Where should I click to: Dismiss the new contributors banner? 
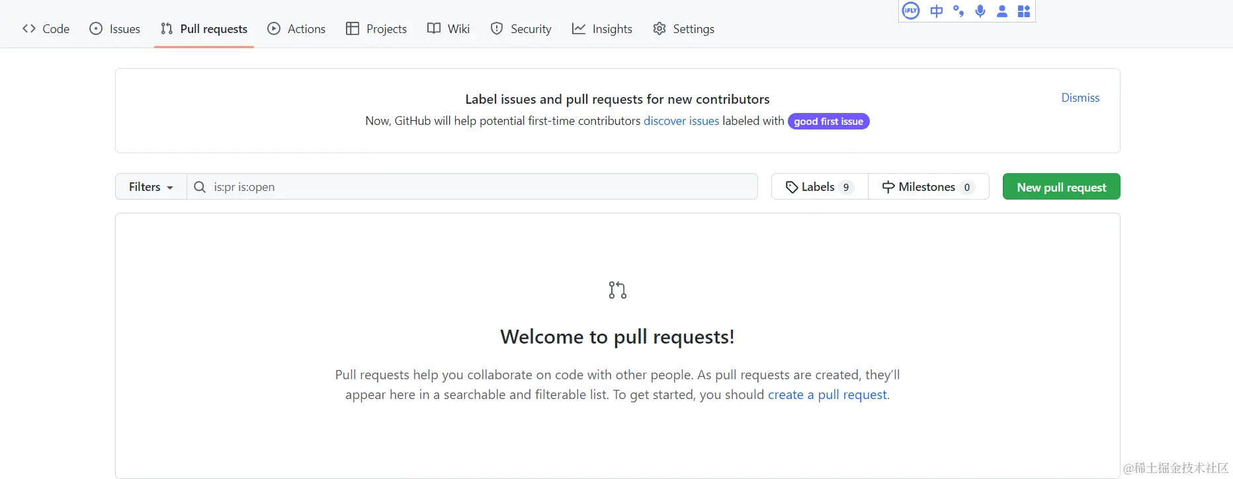tap(1080, 98)
